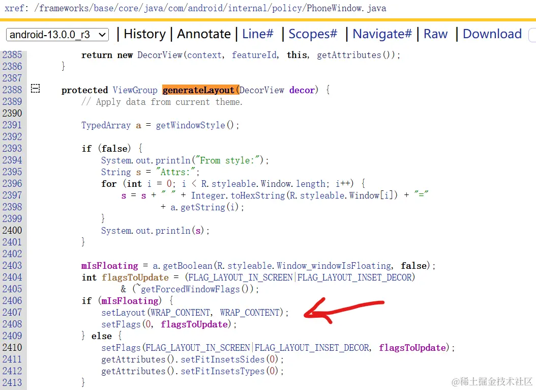Open PhoneWindow.java in the breadcrumb

[346, 8]
